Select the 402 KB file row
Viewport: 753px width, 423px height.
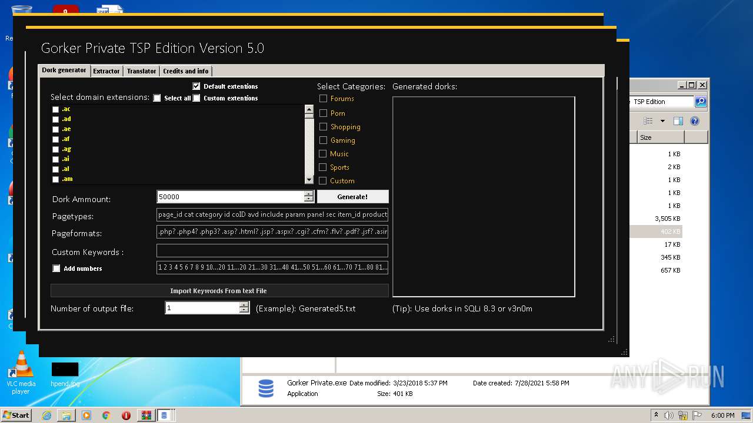point(655,231)
